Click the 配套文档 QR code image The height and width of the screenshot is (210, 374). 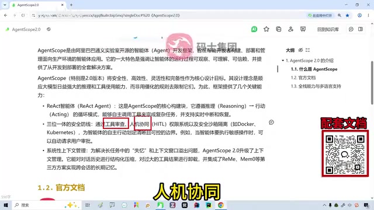tap(345, 153)
